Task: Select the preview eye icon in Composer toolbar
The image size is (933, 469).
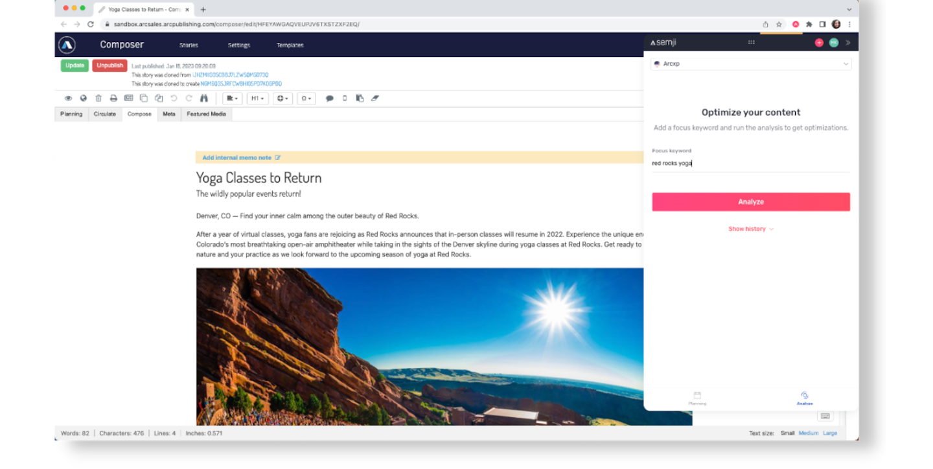Action: 68,98
